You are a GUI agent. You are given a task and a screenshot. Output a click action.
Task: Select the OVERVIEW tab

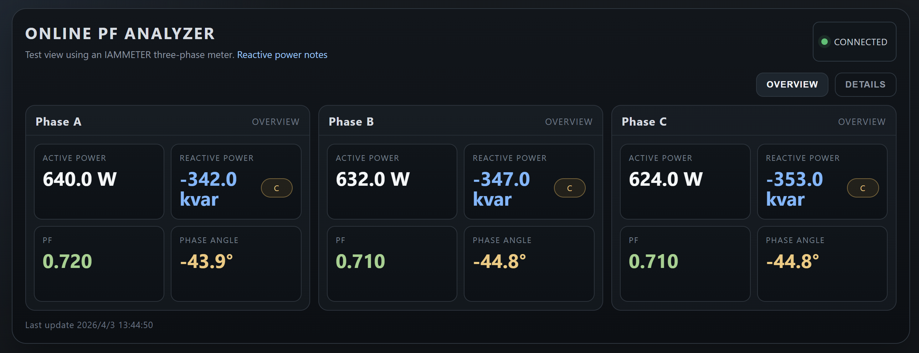792,84
